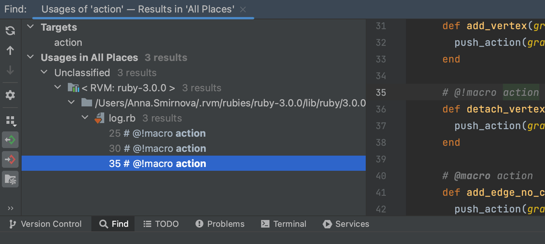This screenshot has width=545, height=244.
Task: Select the line 25 macro action result
Action: pos(157,133)
